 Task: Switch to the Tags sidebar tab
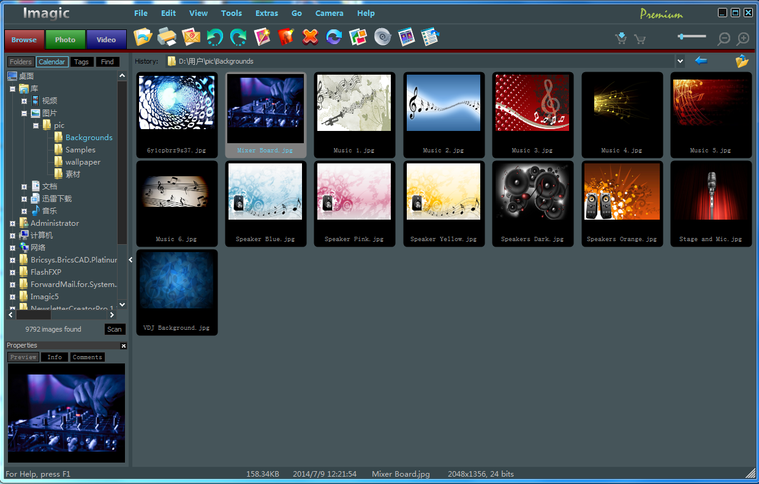tap(81, 62)
